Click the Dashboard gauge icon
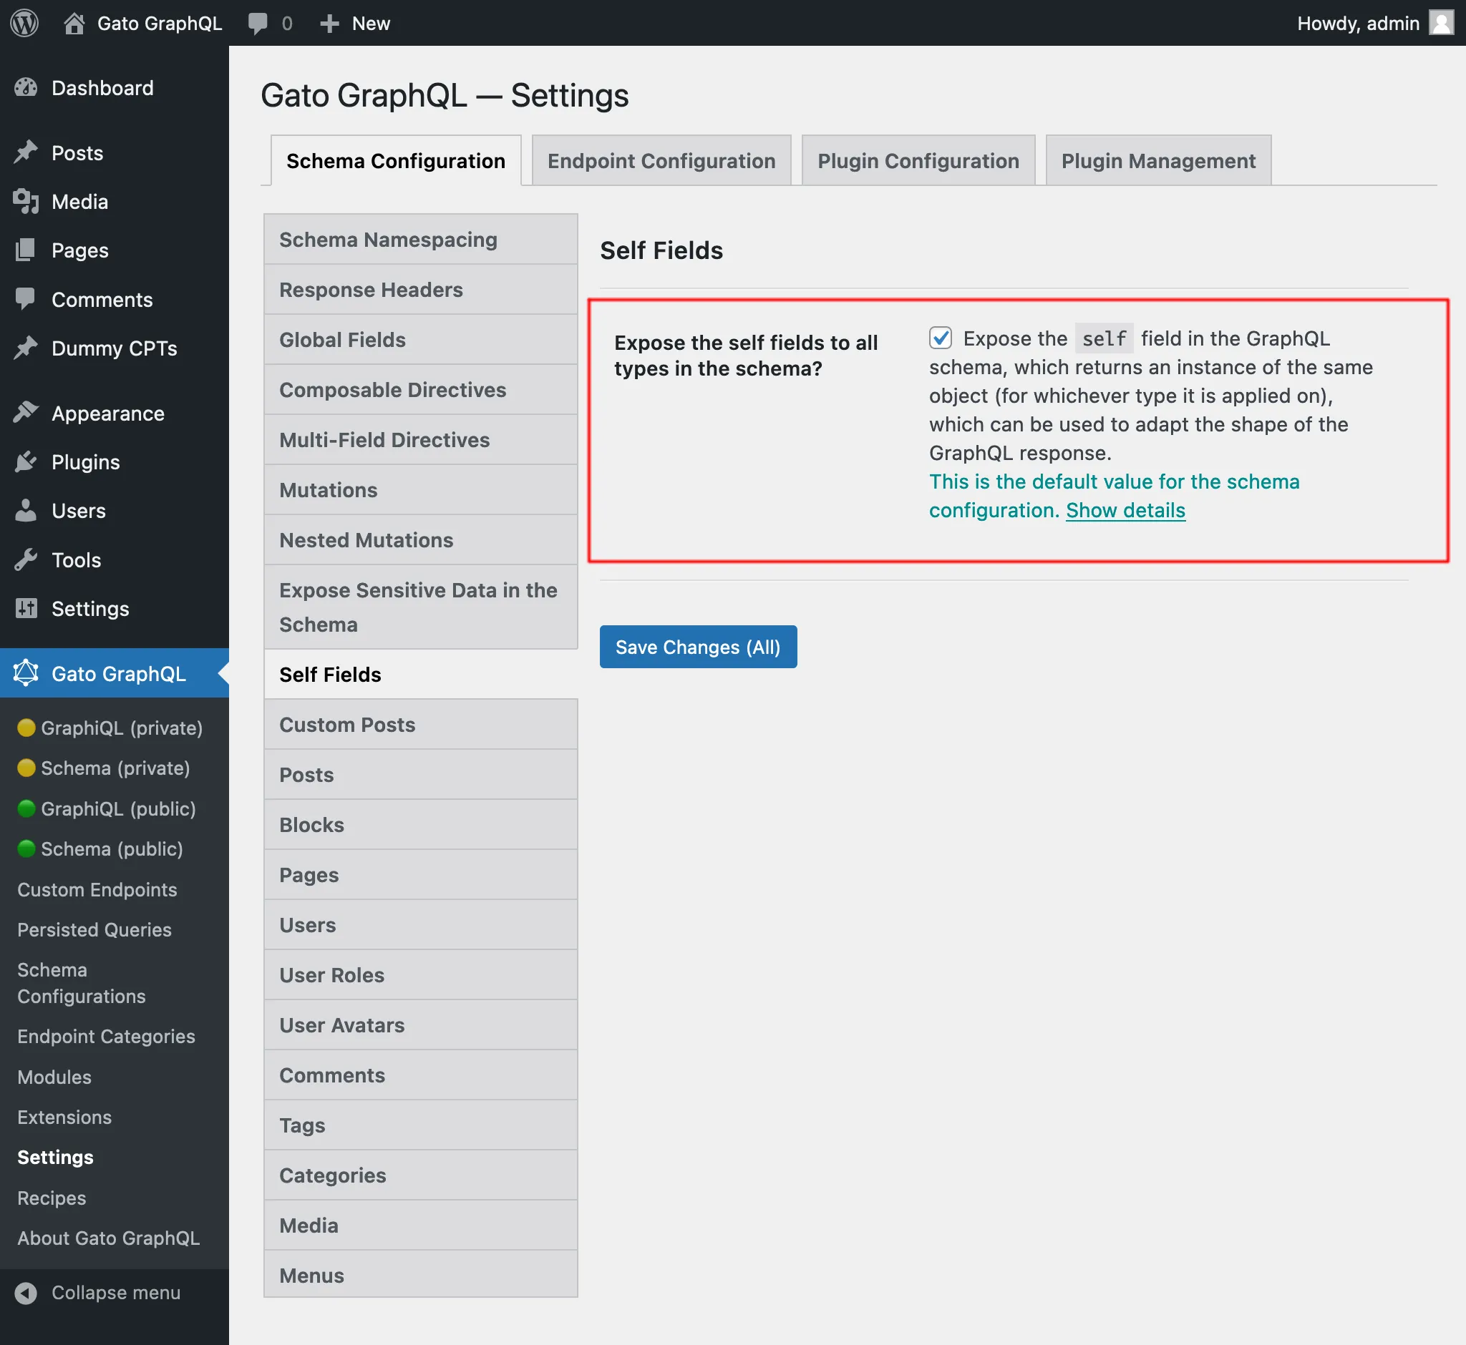1466x1345 pixels. pos(26,88)
